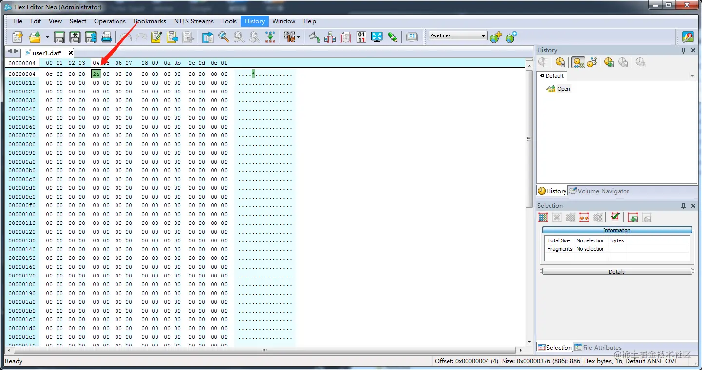Click the New file toolbar icon
This screenshot has width=702, height=370.
pos(18,37)
